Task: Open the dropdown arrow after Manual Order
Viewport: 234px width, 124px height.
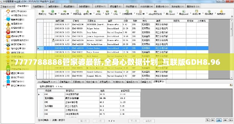Action: tap(203, 13)
